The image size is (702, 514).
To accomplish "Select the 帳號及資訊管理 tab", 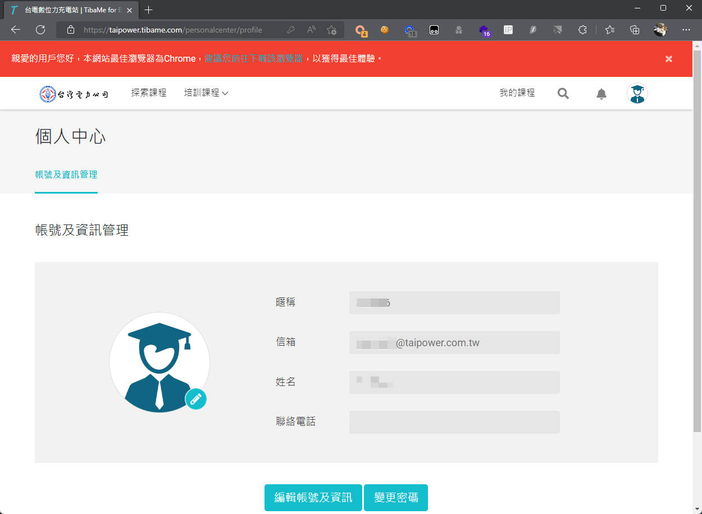I will [66, 175].
